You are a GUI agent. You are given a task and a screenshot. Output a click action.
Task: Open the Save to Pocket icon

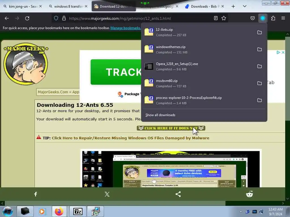coord(253,18)
